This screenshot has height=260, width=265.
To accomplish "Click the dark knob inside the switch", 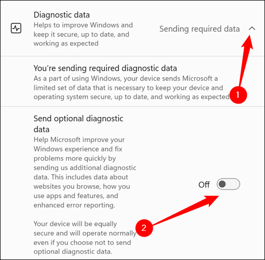I will pos(222,184).
